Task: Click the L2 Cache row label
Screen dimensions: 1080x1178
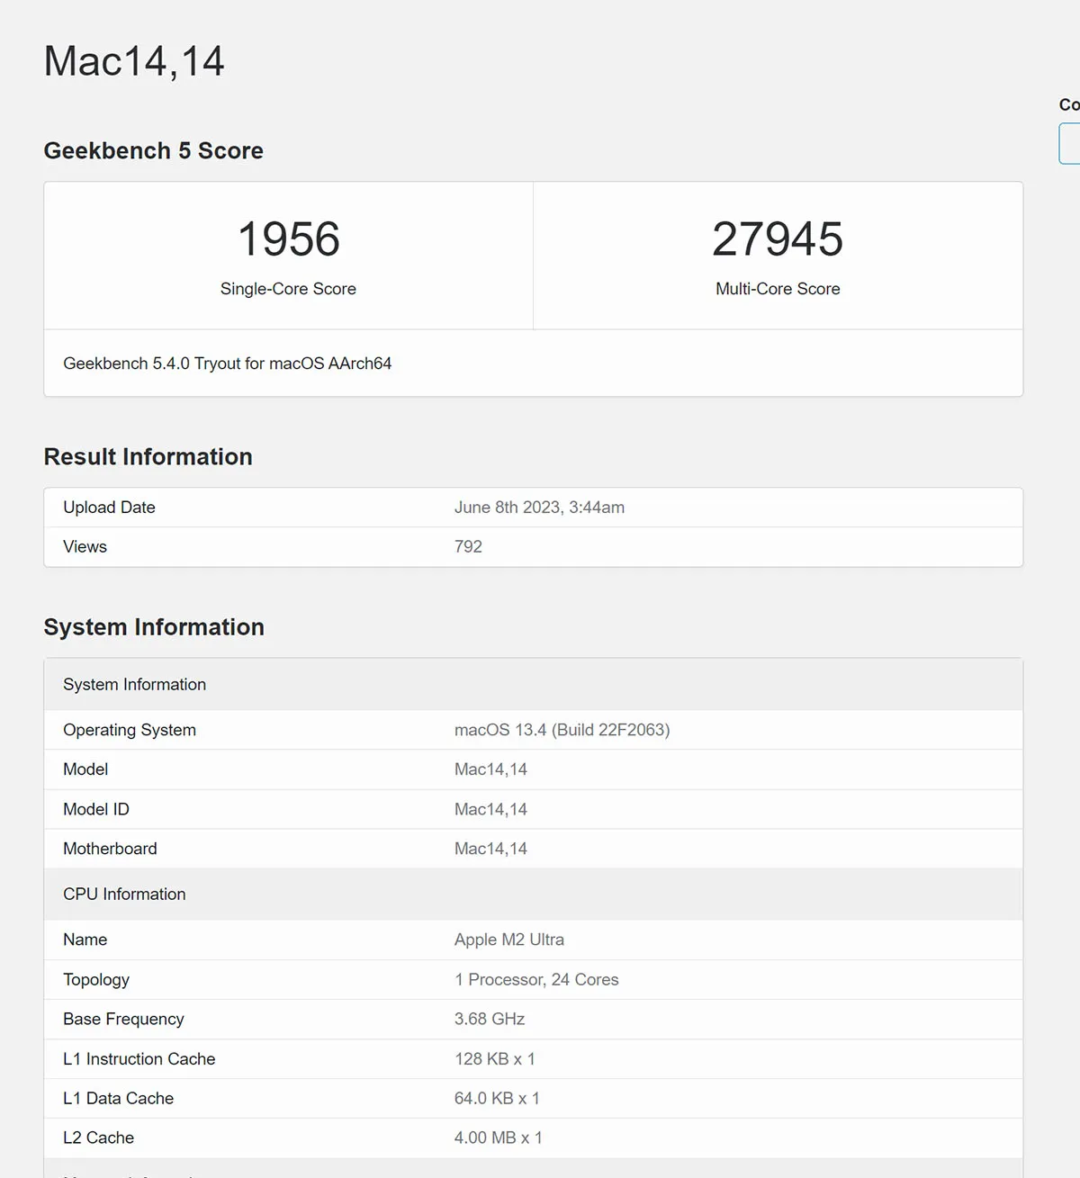Action: coord(99,1138)
